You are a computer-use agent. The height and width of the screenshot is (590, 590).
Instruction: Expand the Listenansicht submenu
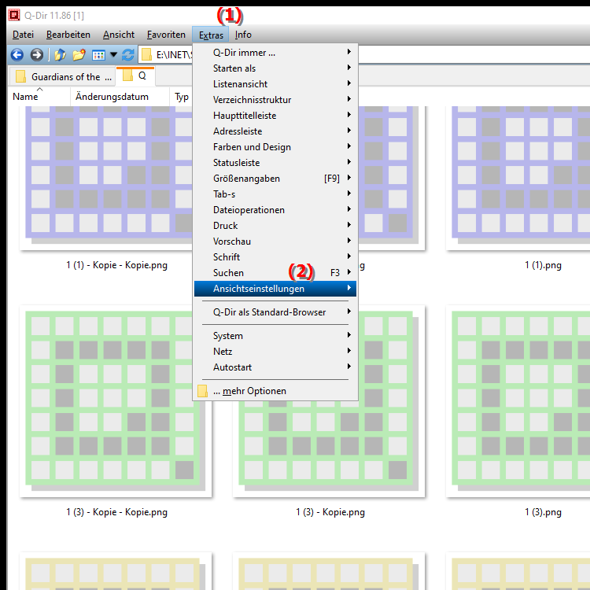pyautogui.click(x=275, y=84)
